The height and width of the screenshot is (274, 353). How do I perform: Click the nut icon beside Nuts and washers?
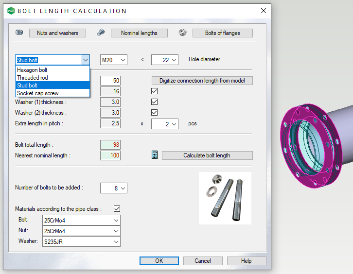tap(19, 33)
